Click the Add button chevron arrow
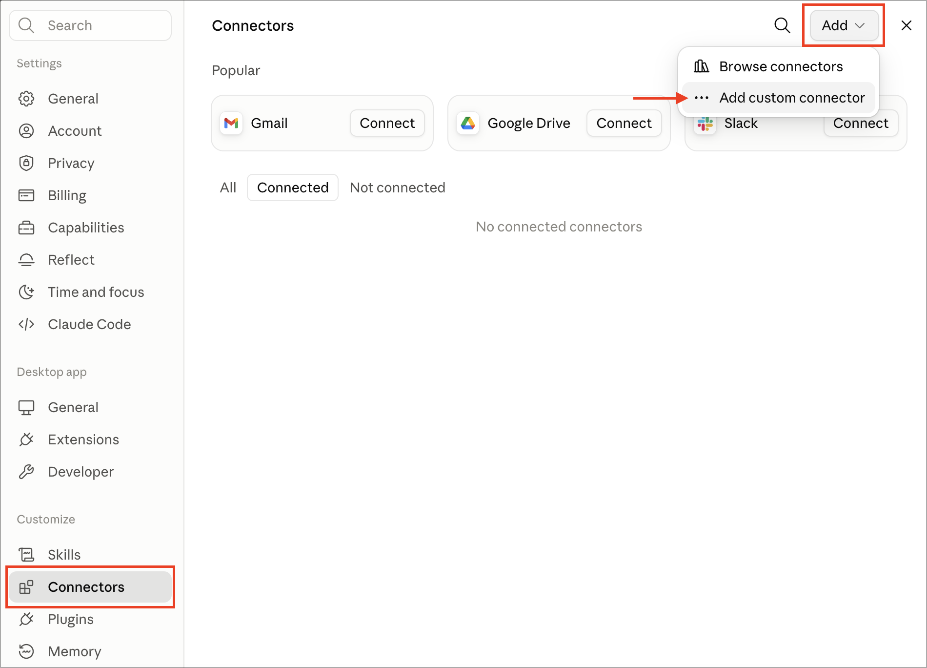This screenshot has width=927, height=668. point(860,25)
